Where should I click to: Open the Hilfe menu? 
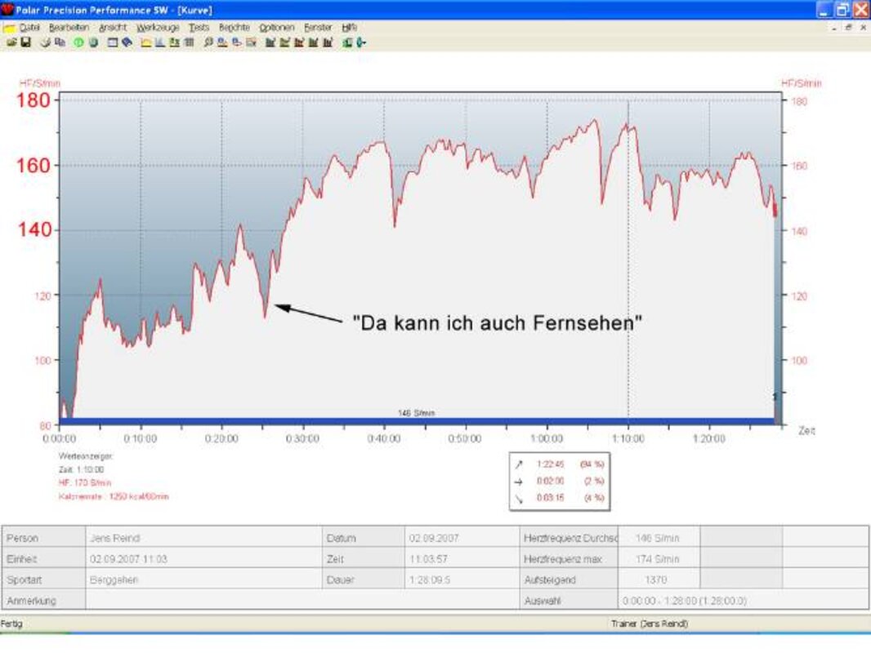350,27
